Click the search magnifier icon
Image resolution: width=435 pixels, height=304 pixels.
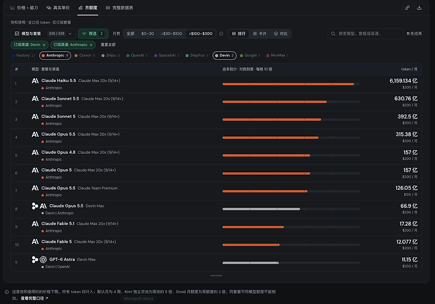pyautogui.click(x=333, y=33)
